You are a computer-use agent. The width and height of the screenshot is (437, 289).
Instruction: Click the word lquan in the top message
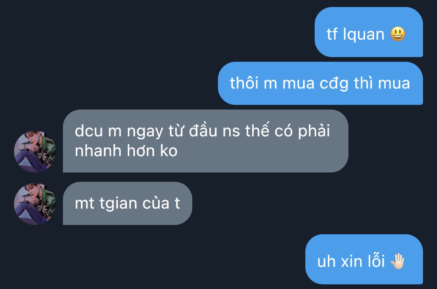(x=364, y=35)
